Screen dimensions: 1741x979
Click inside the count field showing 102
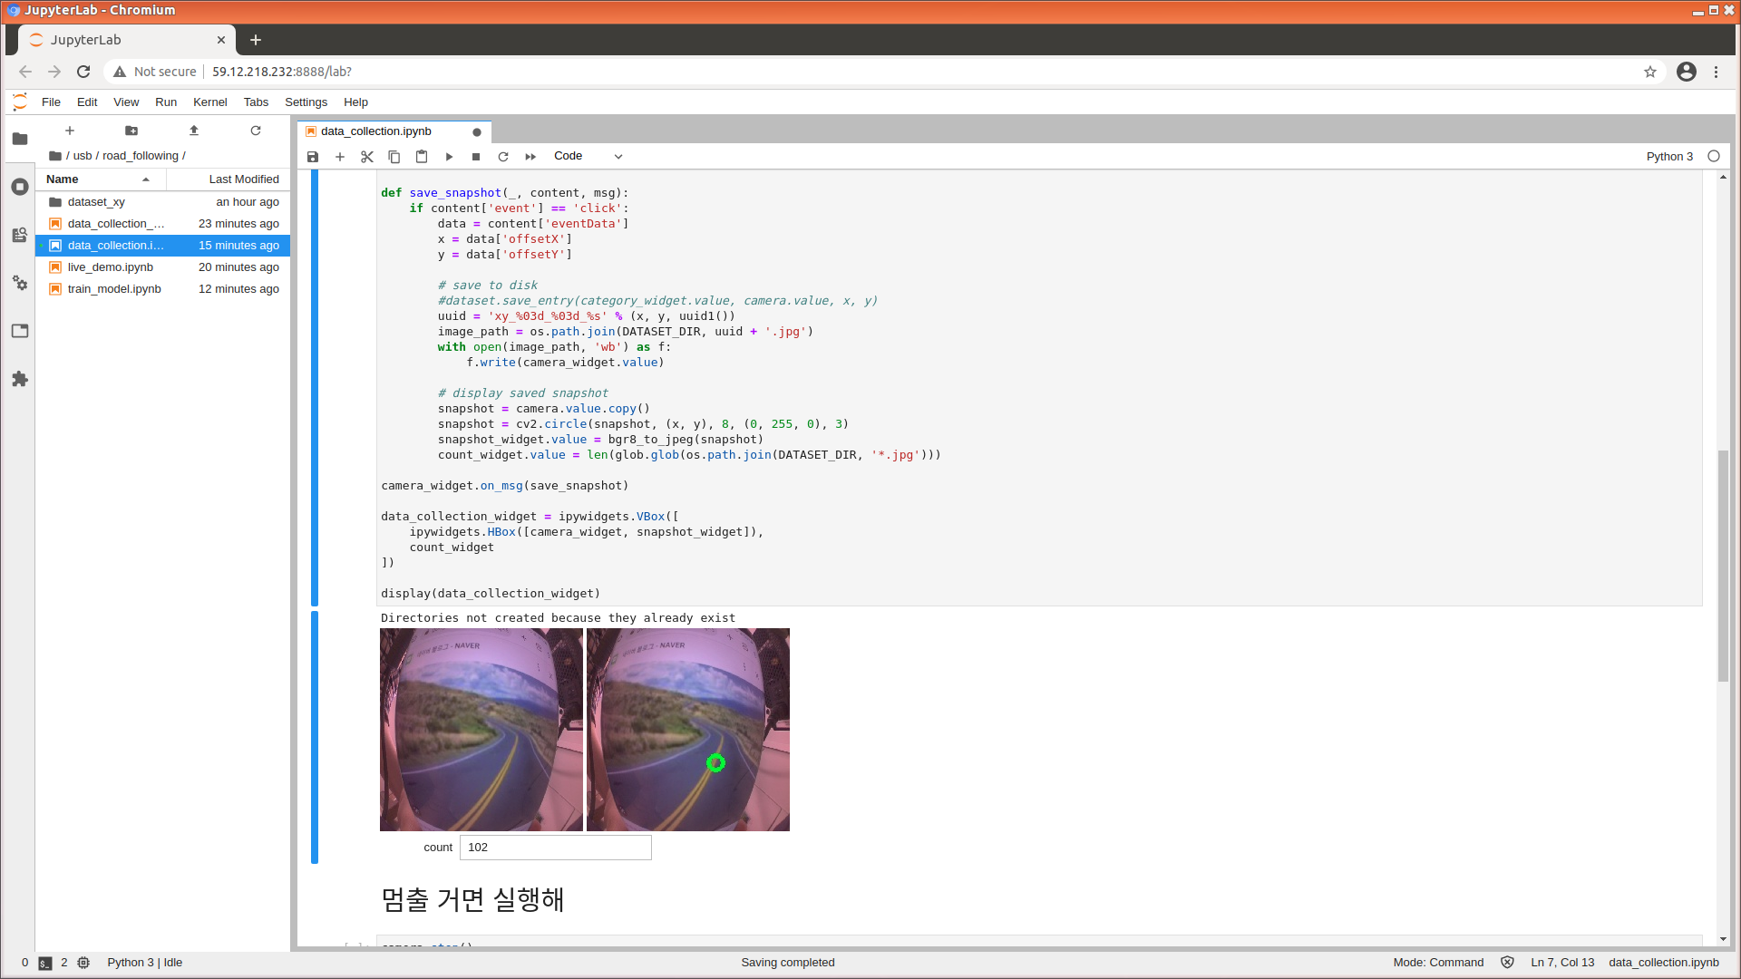(555, 848)
